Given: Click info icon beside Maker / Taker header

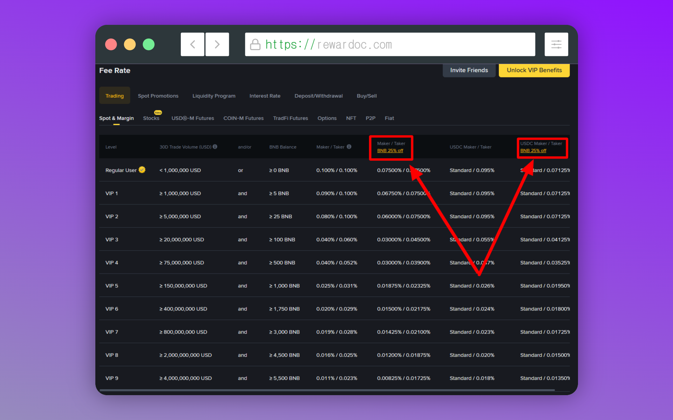Looking at the screenshot, I should [x=349, y=147].
